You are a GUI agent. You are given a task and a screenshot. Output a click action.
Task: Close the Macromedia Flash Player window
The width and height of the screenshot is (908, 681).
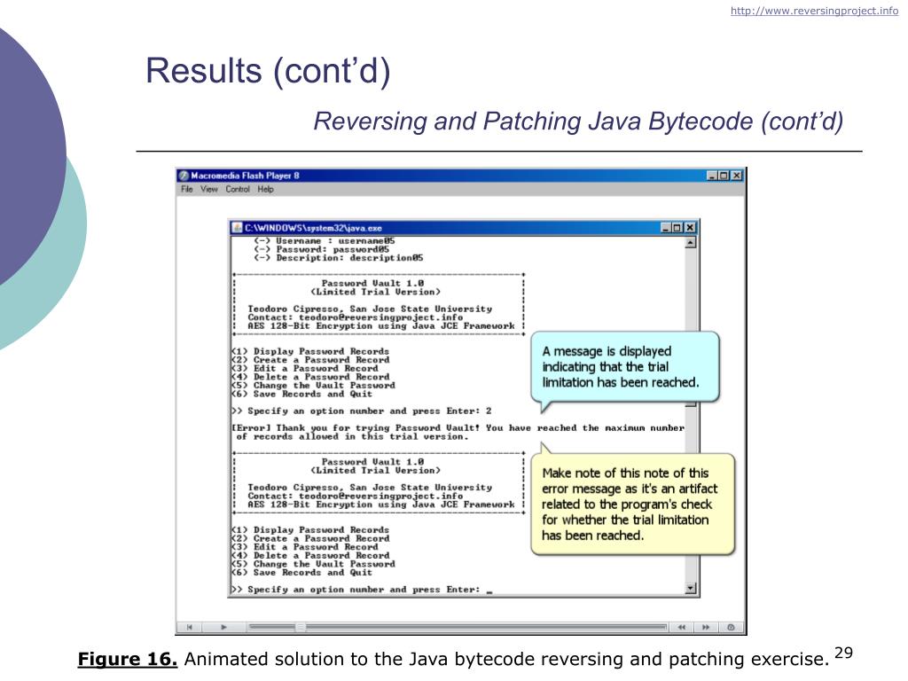737,176
